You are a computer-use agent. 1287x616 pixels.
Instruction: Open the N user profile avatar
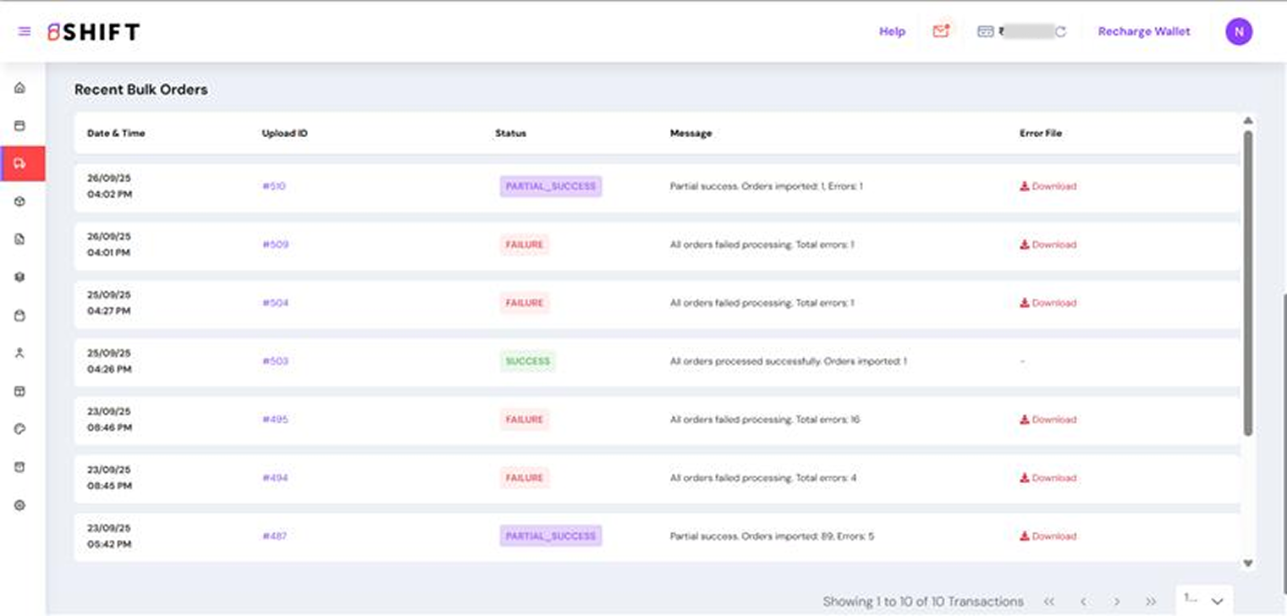click(1239, 32)
